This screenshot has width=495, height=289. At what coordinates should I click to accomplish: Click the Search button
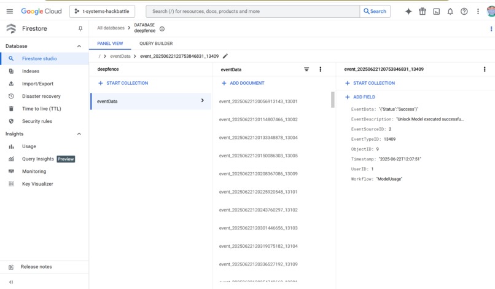coord(375,12)
